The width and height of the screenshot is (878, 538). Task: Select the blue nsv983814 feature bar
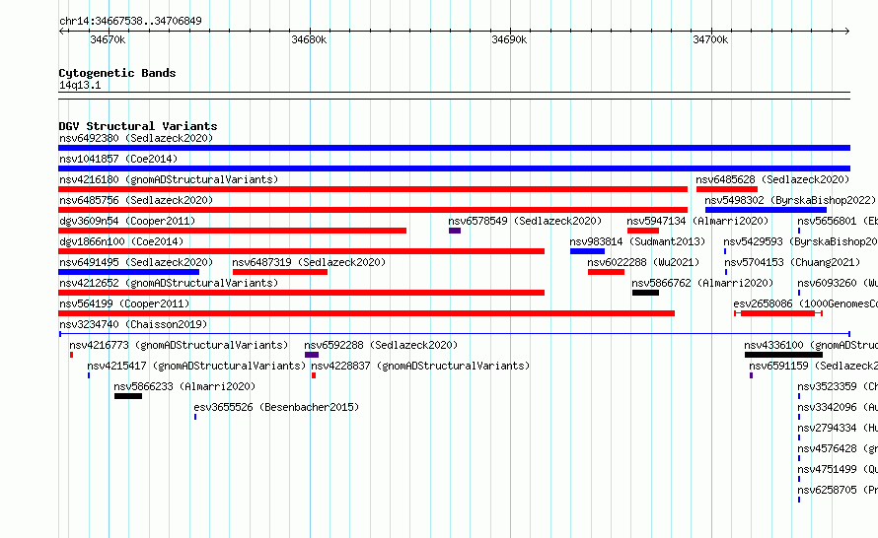(587, 251)
